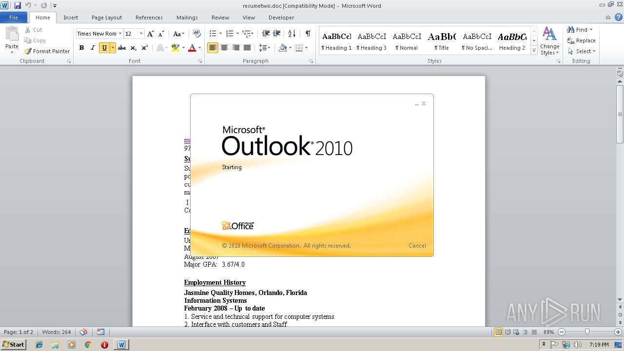The width and height of the screenshot is (624, 351).
Task: Click the Sort icon in Paragraph group
Action: 292,34
